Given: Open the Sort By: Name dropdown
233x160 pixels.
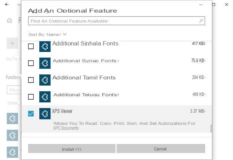Looking at the screenshot, I should (x=47, y=34).
